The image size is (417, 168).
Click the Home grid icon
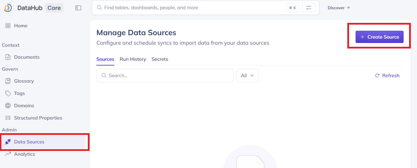[x=8, y=26]
